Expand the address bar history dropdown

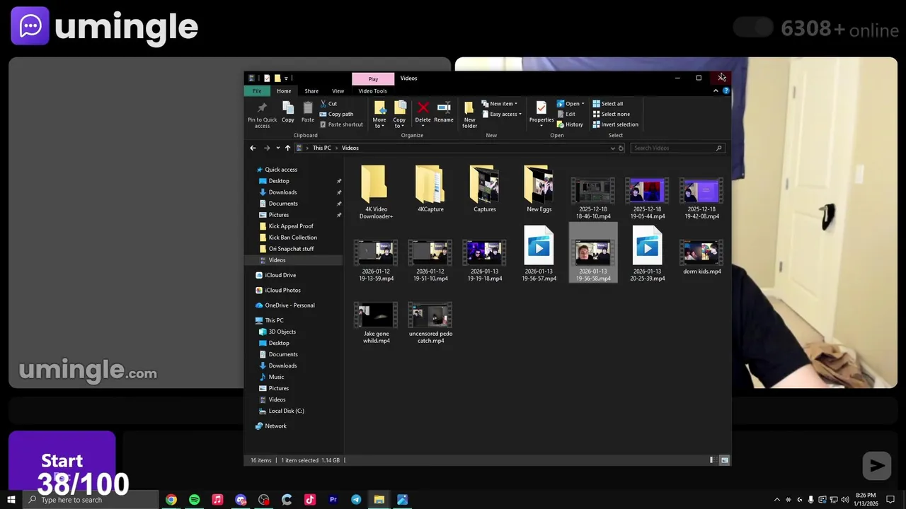click(612, 148)
